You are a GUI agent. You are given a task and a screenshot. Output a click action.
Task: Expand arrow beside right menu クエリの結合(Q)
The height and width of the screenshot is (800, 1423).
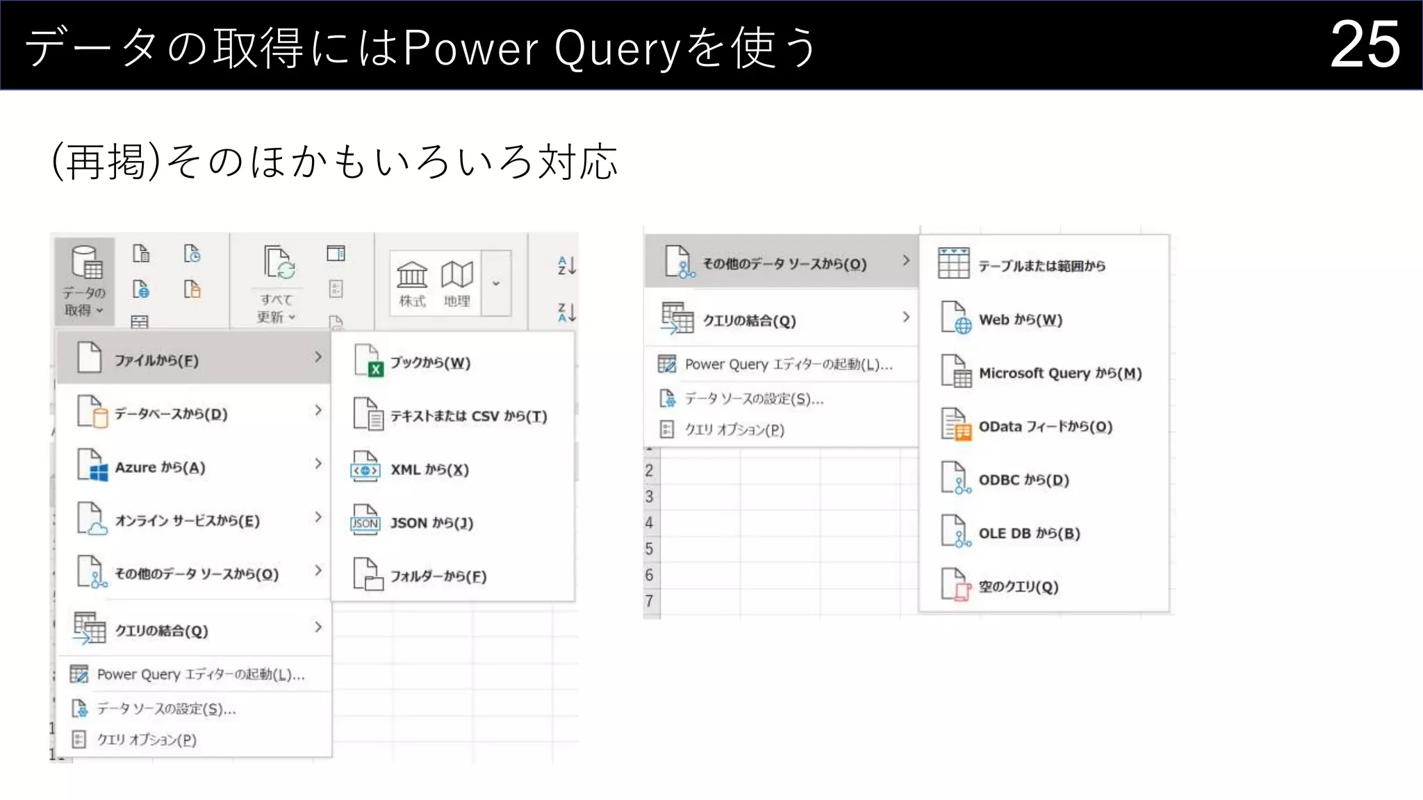905,317
